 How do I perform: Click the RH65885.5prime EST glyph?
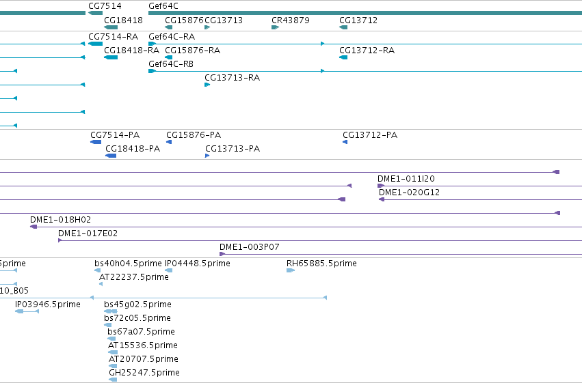[291, 270]
